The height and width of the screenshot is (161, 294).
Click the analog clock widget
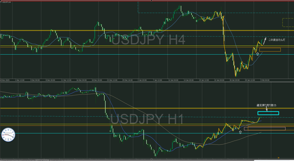pos(8,135)
